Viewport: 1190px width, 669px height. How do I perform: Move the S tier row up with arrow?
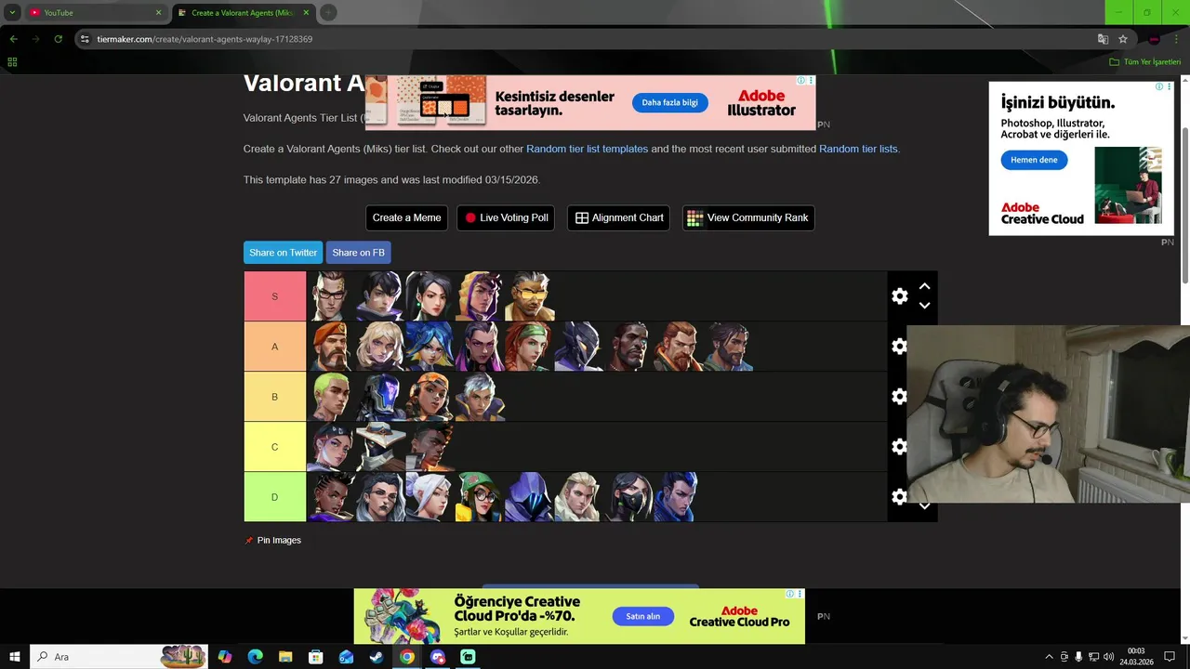click(924, 286)
